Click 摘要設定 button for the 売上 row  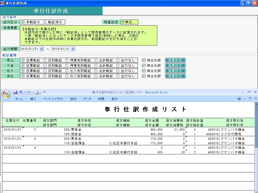coord(175,60)
